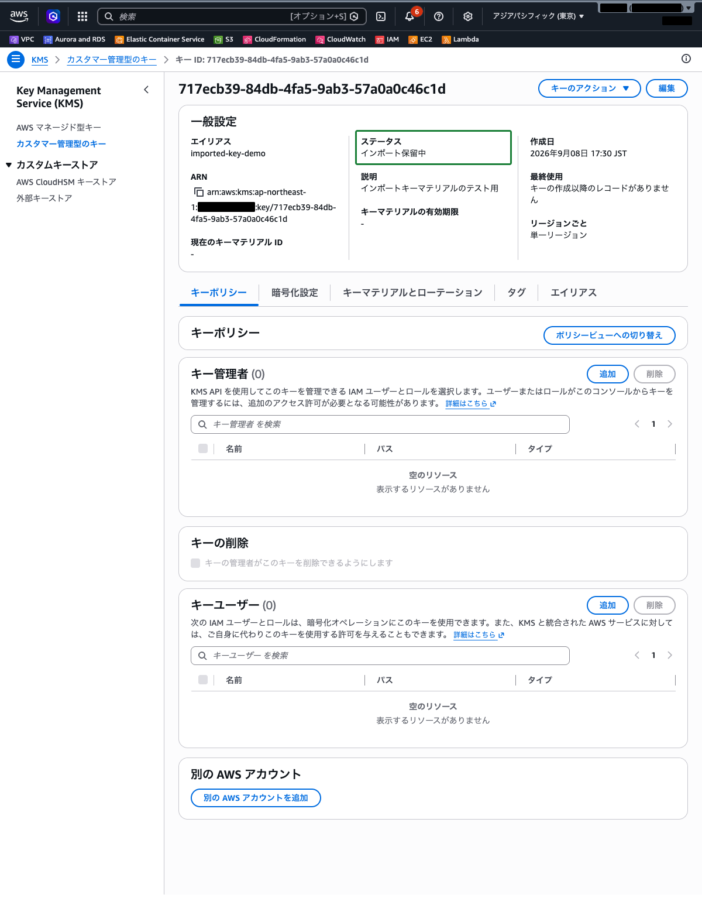Focus the top 検索 search bar
The width and height of the screenshot is (702, 915).
(232, 16)
